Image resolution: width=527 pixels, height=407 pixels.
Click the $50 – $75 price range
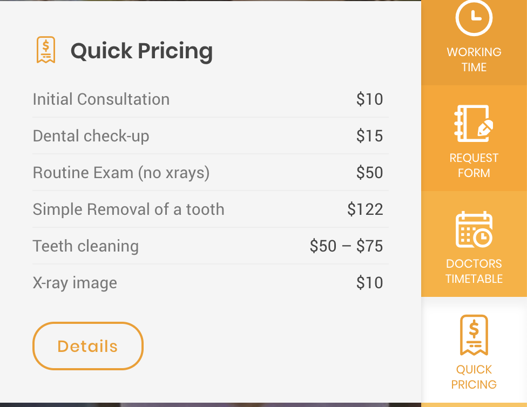pyautogui.click(x=346, y=246)
